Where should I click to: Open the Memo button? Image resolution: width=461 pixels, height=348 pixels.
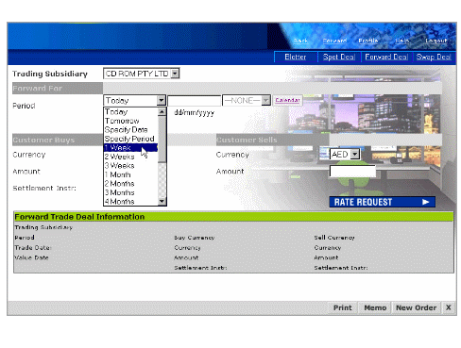375,307
